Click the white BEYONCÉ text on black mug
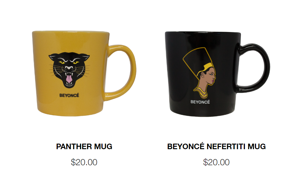 click(200, 102)
